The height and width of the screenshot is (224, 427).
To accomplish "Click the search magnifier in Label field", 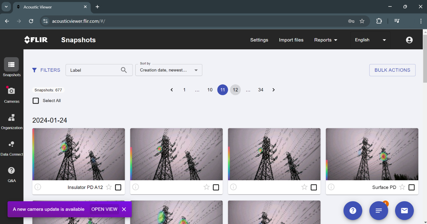I will pos(124,70).
